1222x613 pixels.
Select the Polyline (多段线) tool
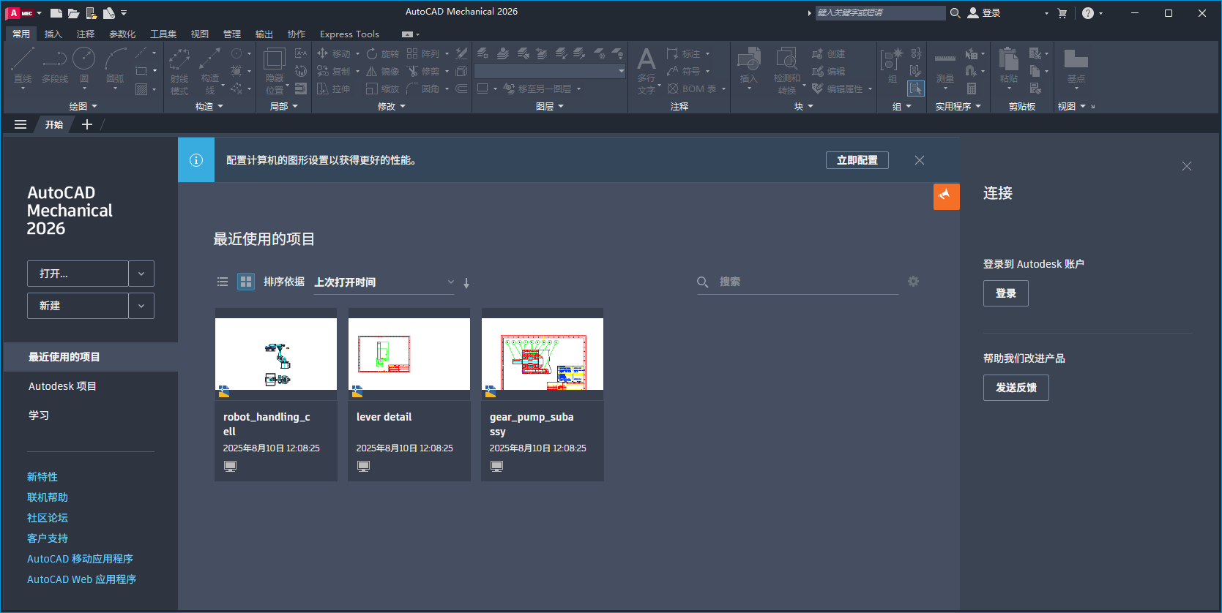(55, 65)
